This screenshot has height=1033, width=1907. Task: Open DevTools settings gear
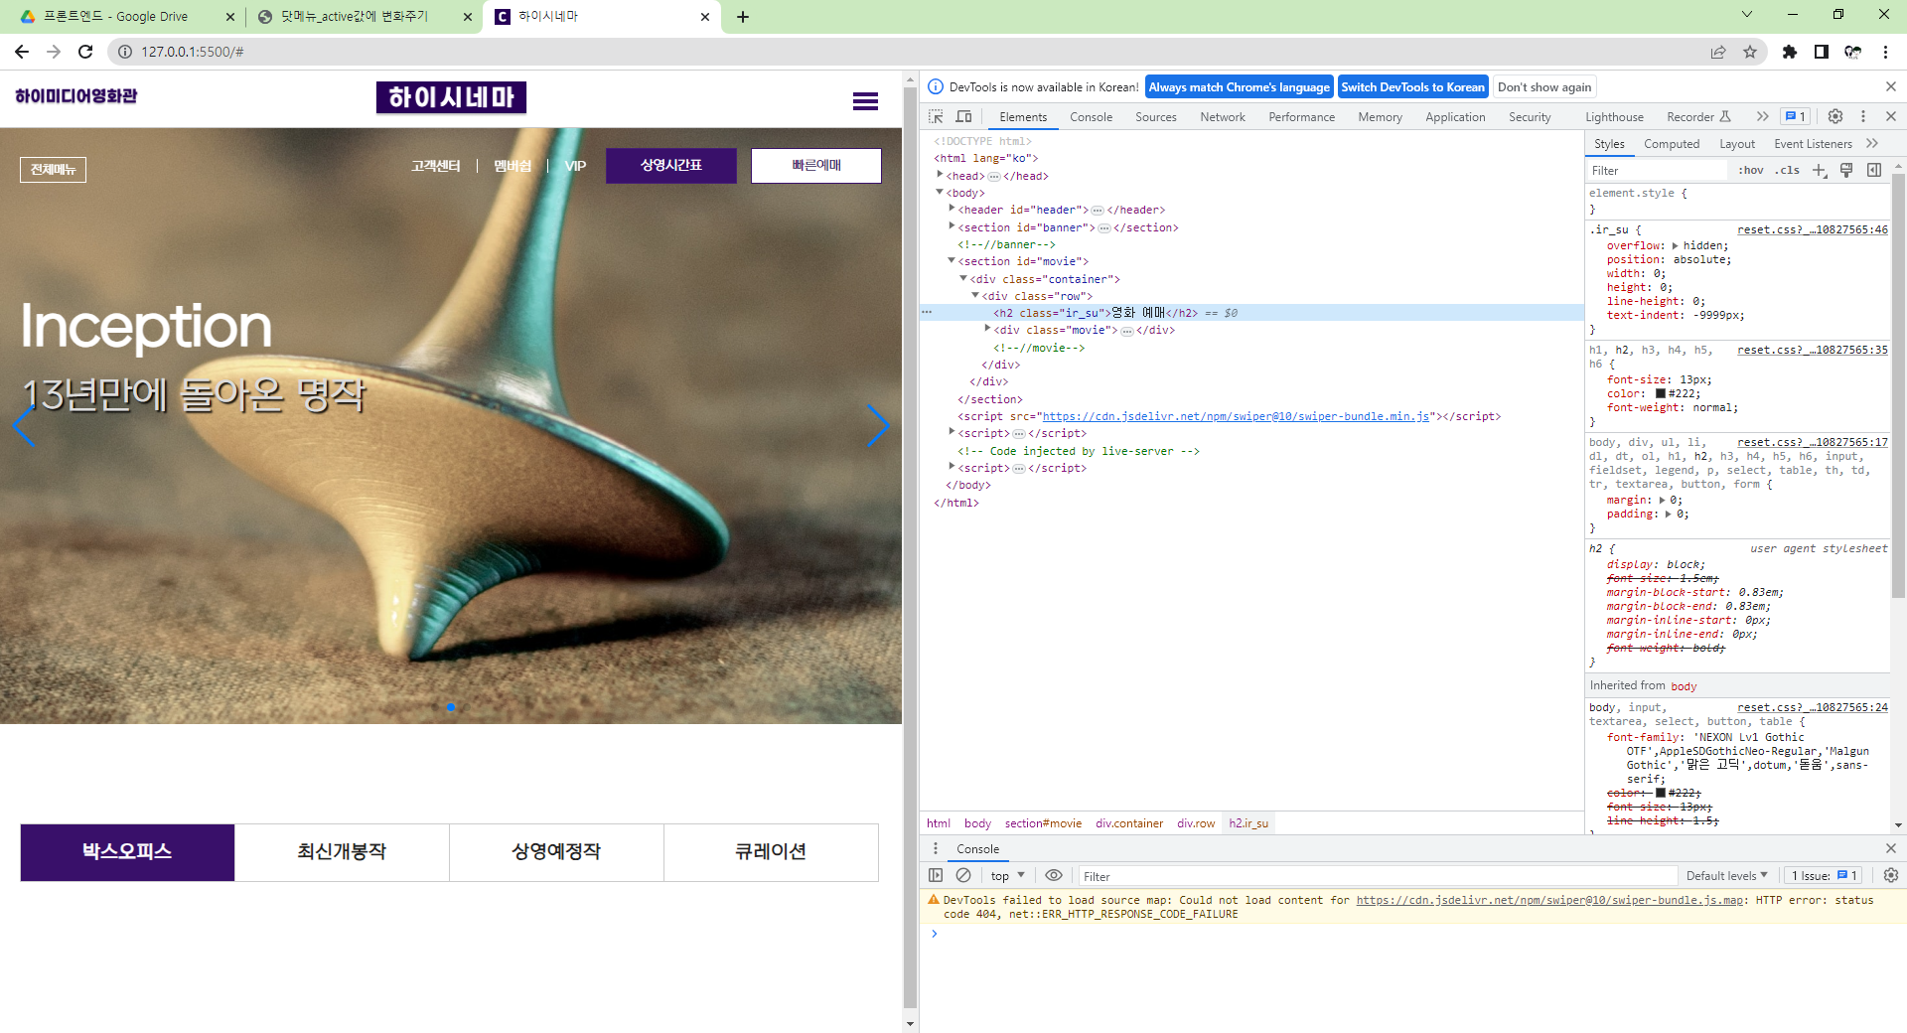pyautogui.click(x=1835, y=116)
